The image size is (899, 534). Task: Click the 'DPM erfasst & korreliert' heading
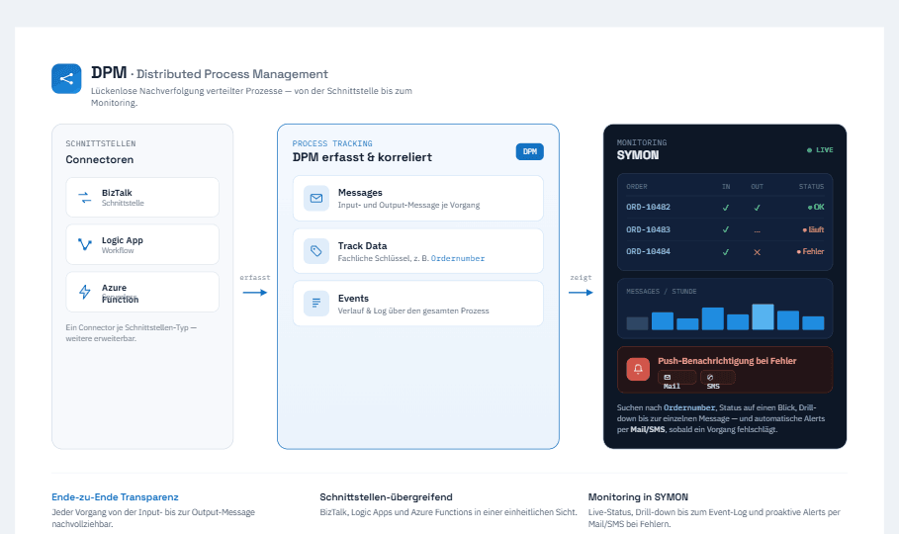(x=362, y=157)
